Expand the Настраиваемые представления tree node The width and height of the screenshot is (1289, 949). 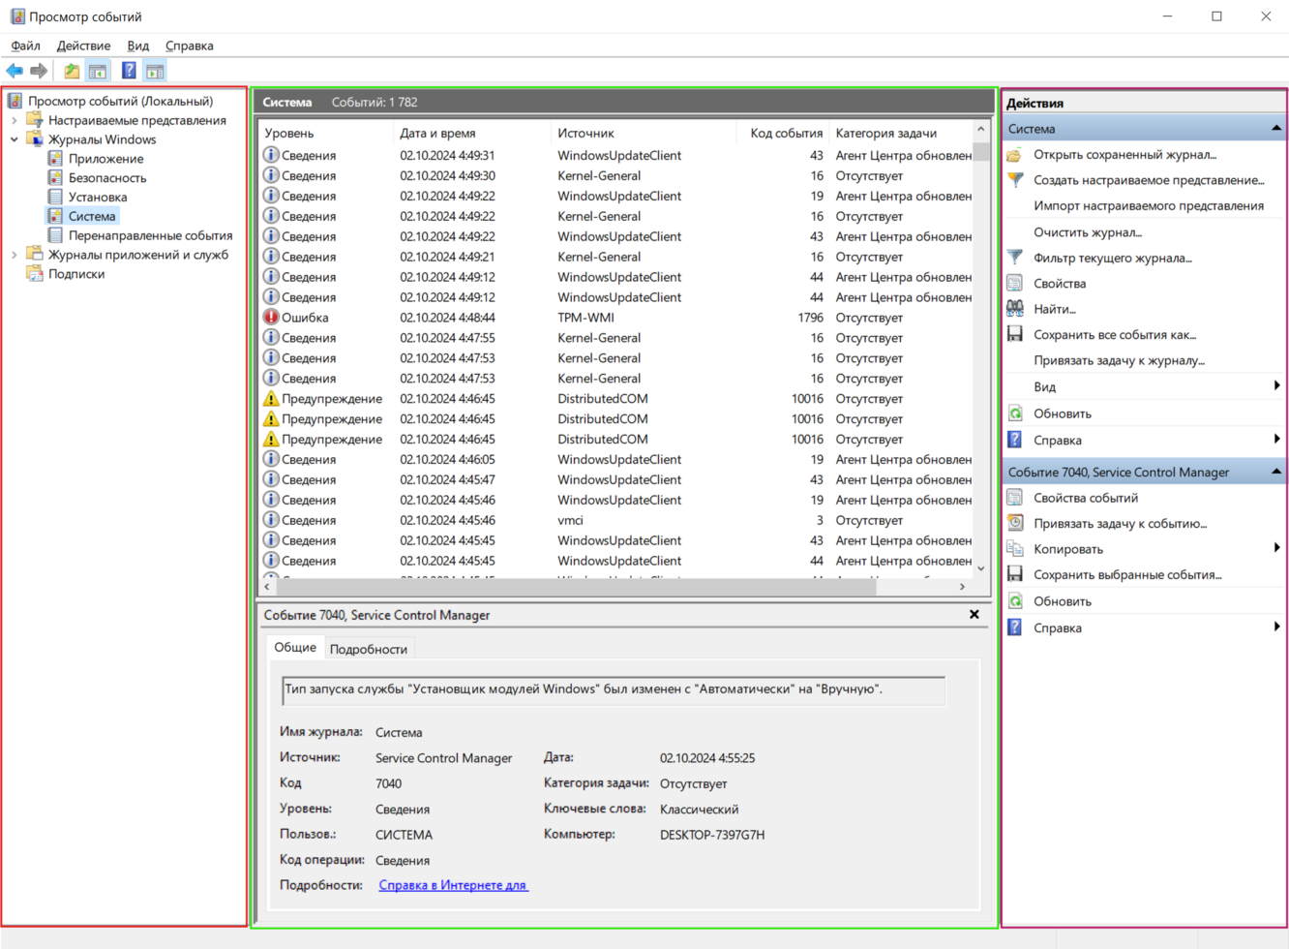[x=15, y=121]
